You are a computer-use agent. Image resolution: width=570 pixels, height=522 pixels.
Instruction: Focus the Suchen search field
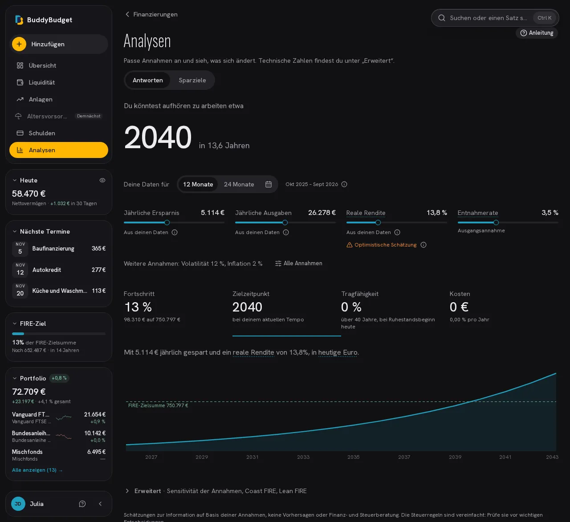[495, 18]
